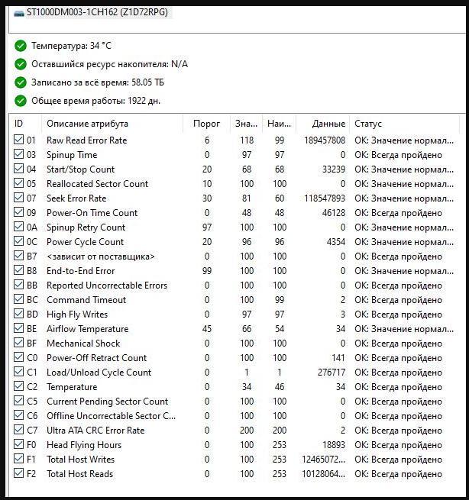Toggle checkbox for BC Command Timeout
Image resolution: width=469 pixels, height=500 pixels.
pyautogui.click(x=18, y=299)
